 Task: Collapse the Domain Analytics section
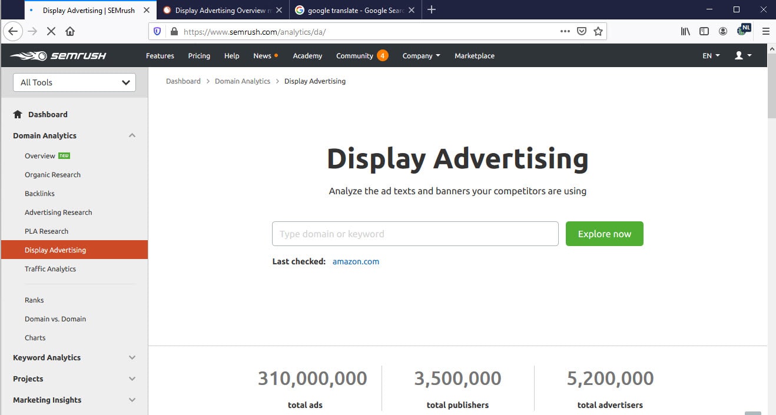[132, 135]
